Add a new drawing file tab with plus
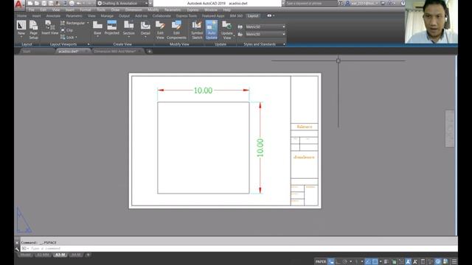 [149, 52]
